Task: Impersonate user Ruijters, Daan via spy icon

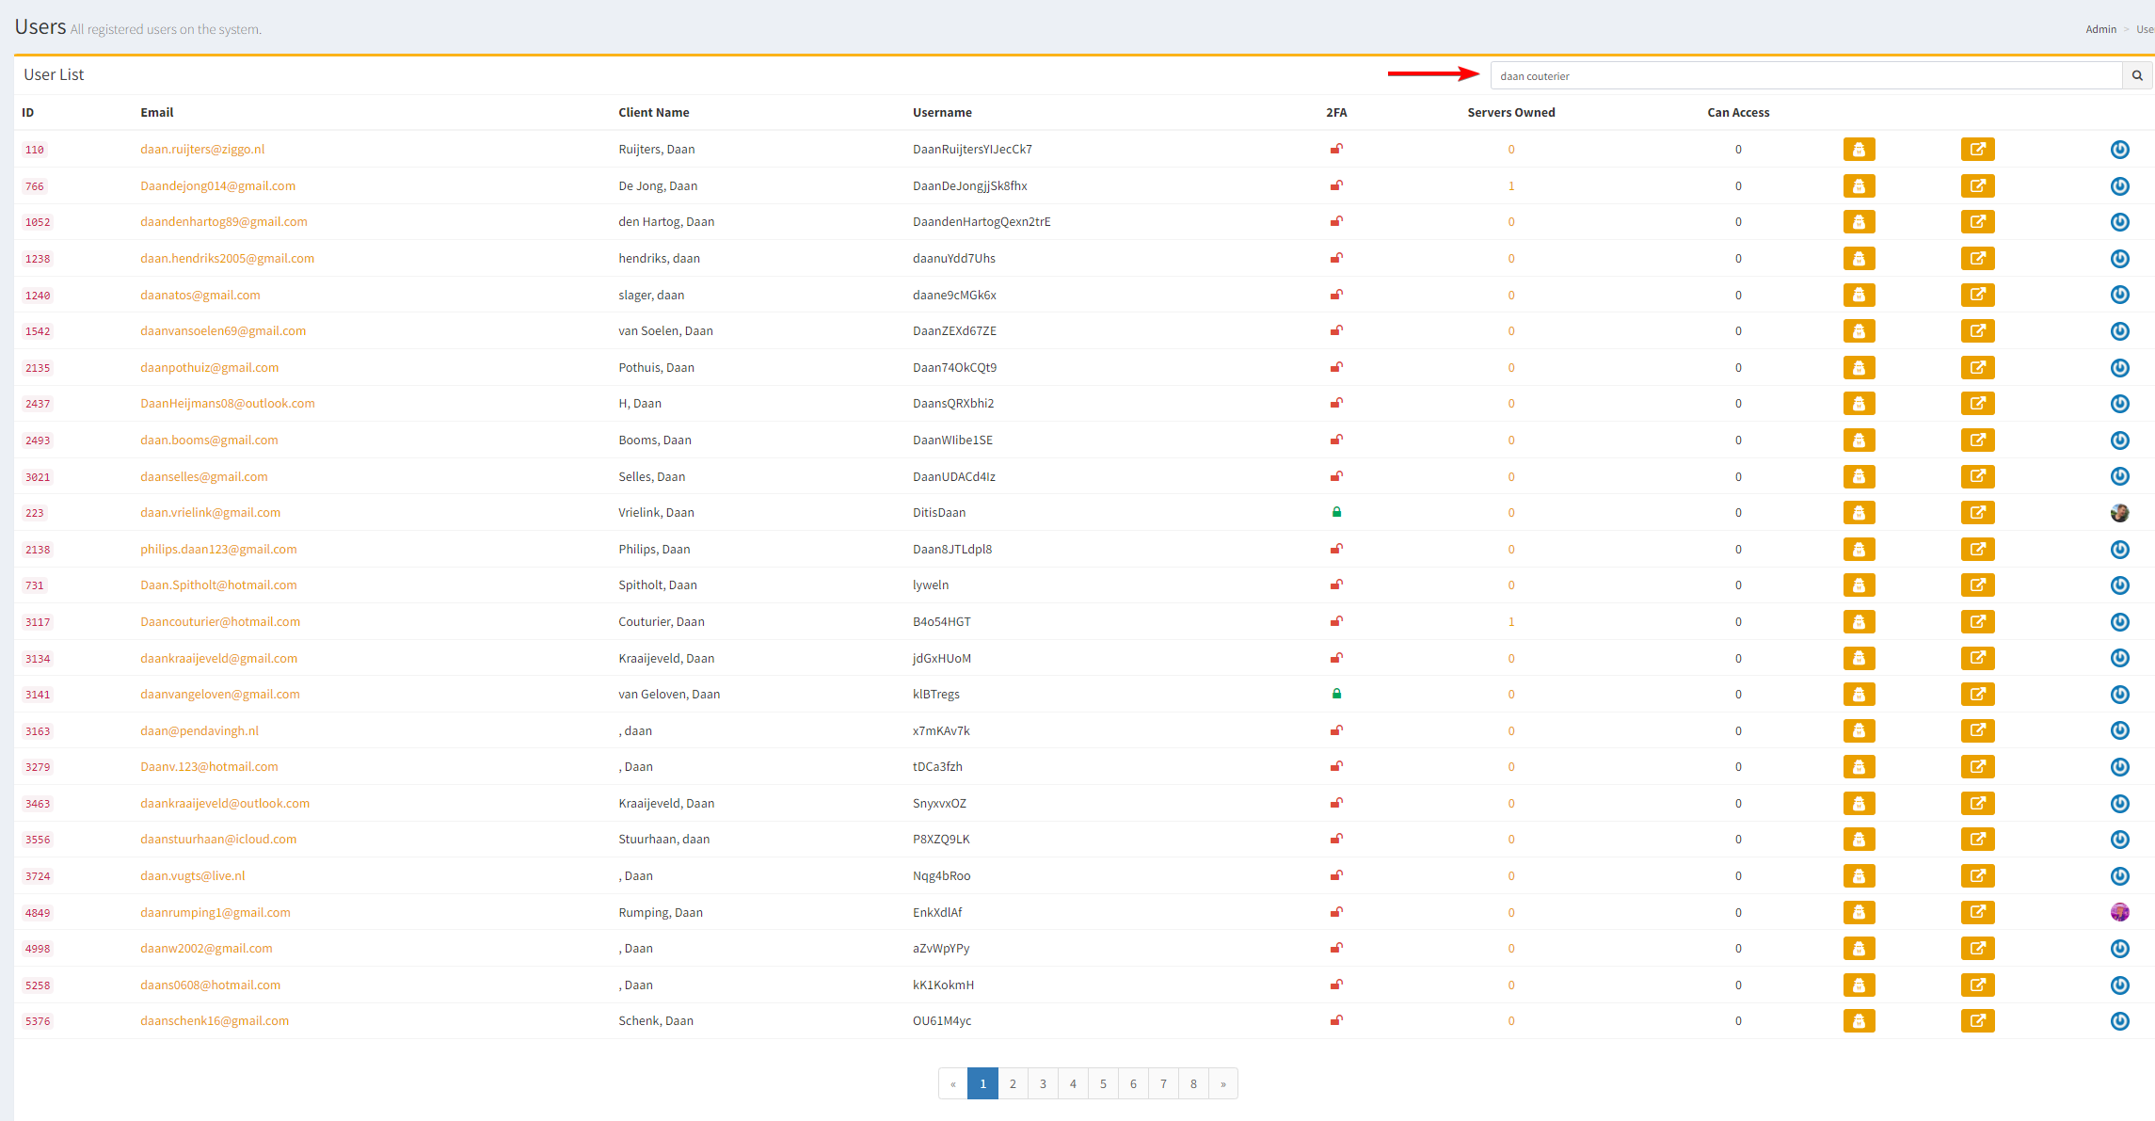Action: click(x=1859, y=150)
